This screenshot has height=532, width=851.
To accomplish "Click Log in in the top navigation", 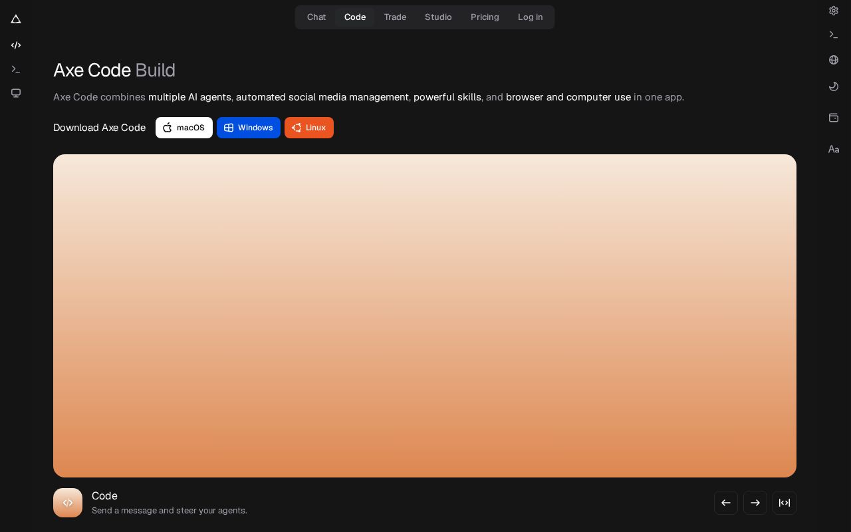I will tap(531, 17).
